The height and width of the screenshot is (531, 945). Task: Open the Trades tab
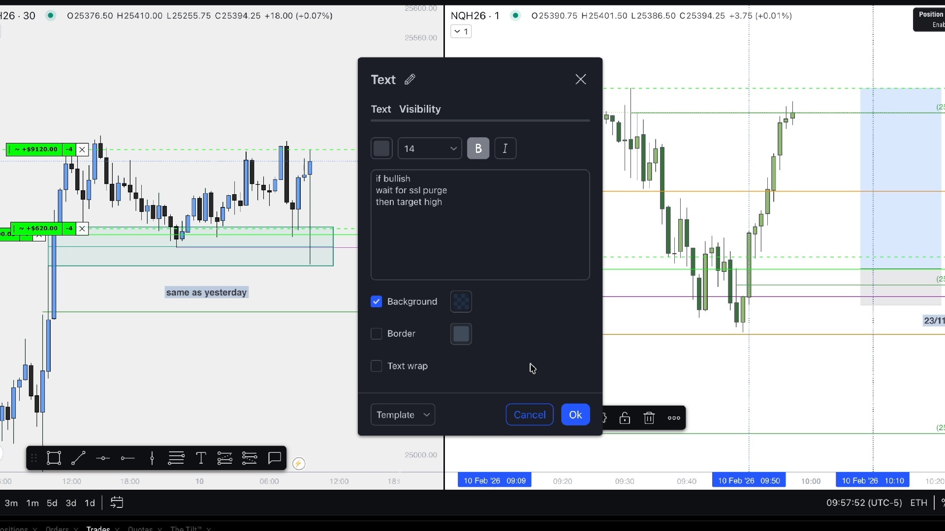click(x=98, y=528)
